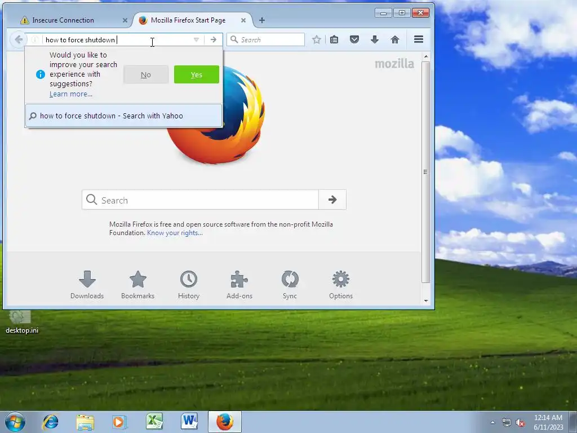This screenshot has width=577, height=433.
Task: Open the Windows Start menu
Action: (15, 422)
